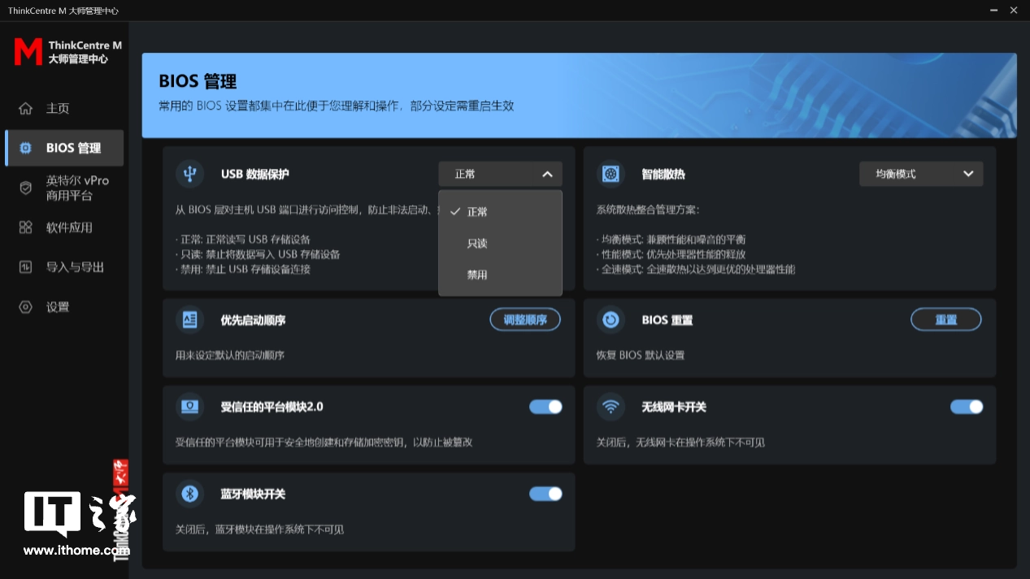
Task: Click the 蓝牙模块开关 Bluetooth icon
Action: [190, 494]
